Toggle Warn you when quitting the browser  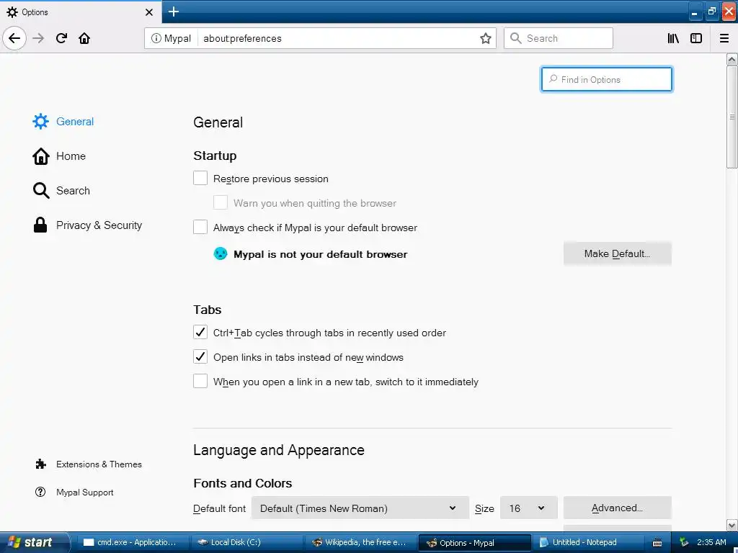[221, 202]
